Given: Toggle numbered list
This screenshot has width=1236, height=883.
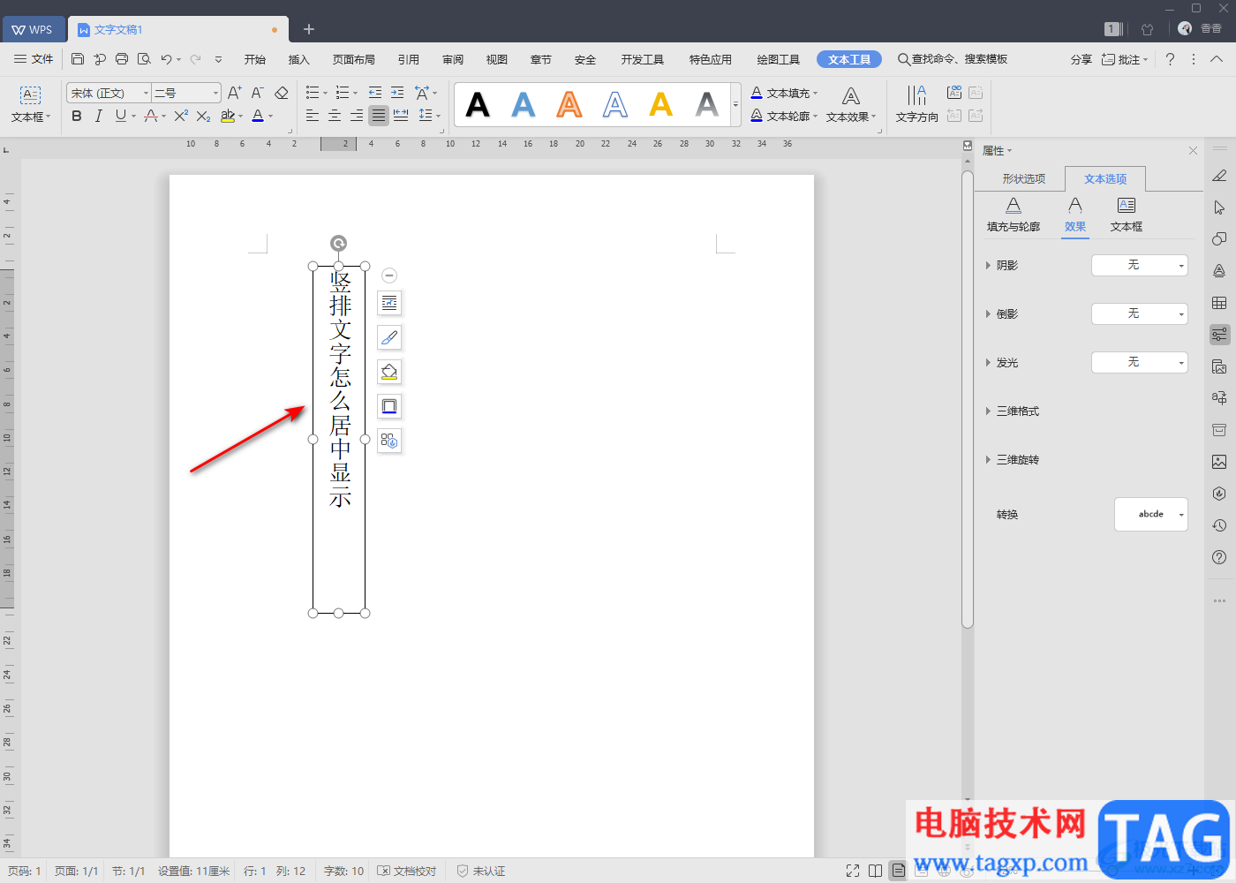Looking at the screenshot, I should click(343, 93).
